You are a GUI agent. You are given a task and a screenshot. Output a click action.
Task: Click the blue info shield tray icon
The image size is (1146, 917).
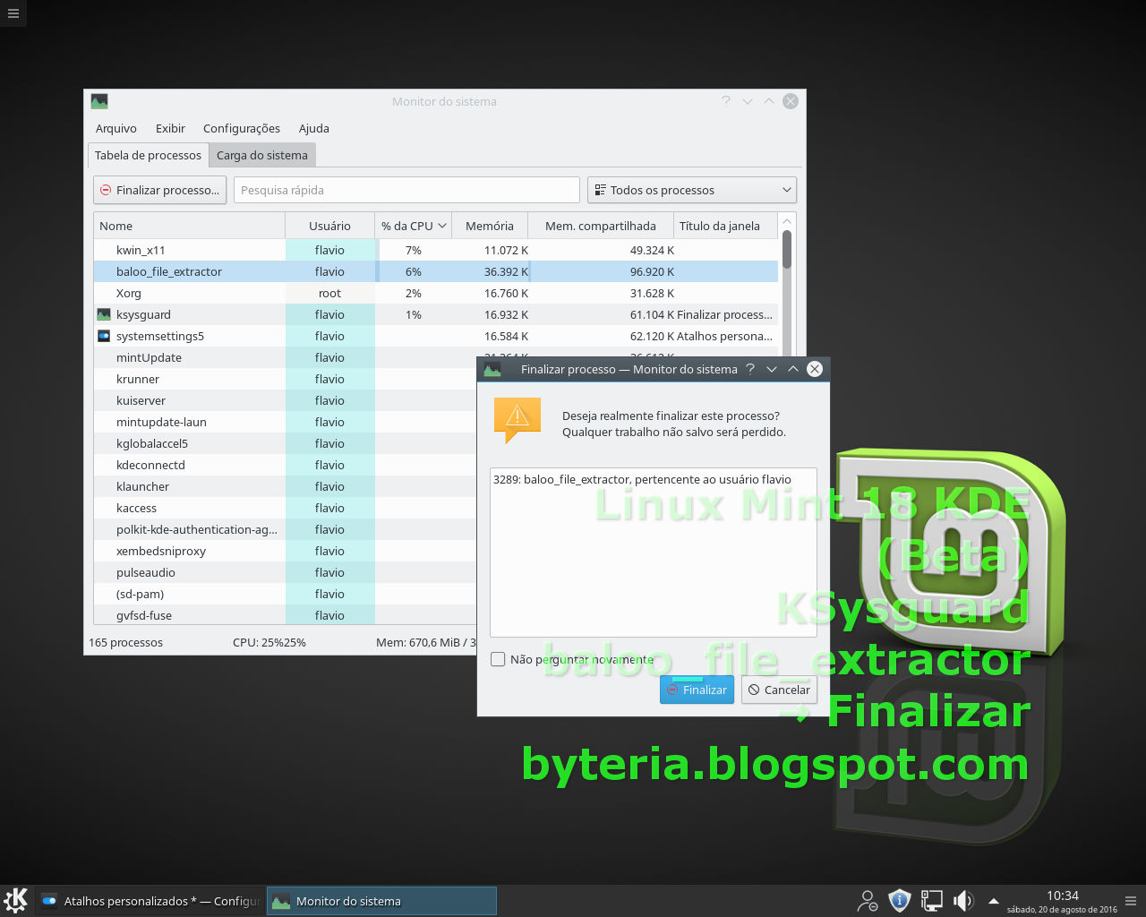(x=899, y=900)
